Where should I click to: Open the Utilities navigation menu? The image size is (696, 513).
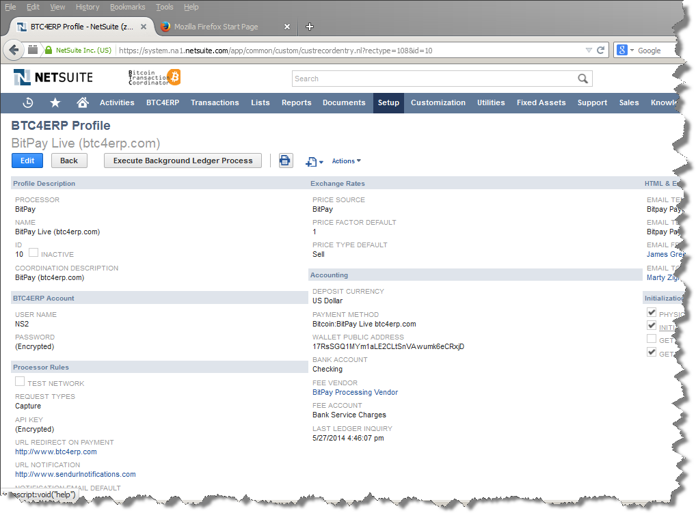coord(491,103)
